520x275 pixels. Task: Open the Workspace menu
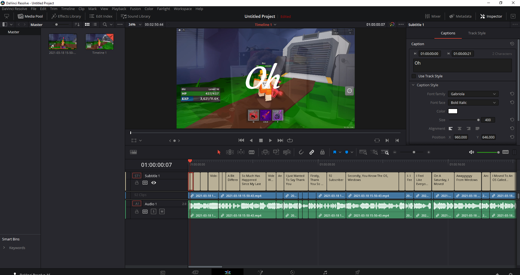183,9
